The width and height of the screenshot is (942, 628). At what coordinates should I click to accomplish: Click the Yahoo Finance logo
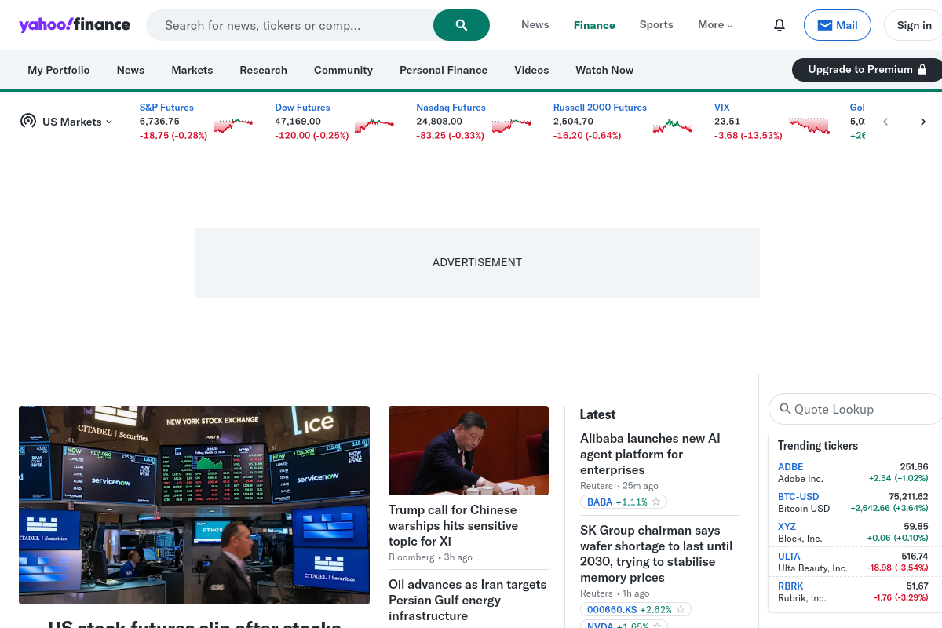pyautogui.click(x=75, y=24)
